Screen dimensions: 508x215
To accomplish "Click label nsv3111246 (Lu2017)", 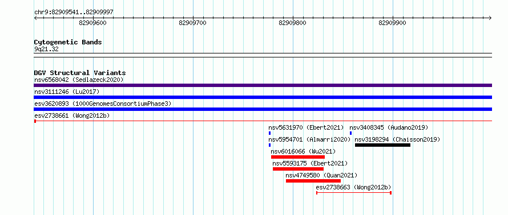I will pyautogui.click(x=67, y=92).
